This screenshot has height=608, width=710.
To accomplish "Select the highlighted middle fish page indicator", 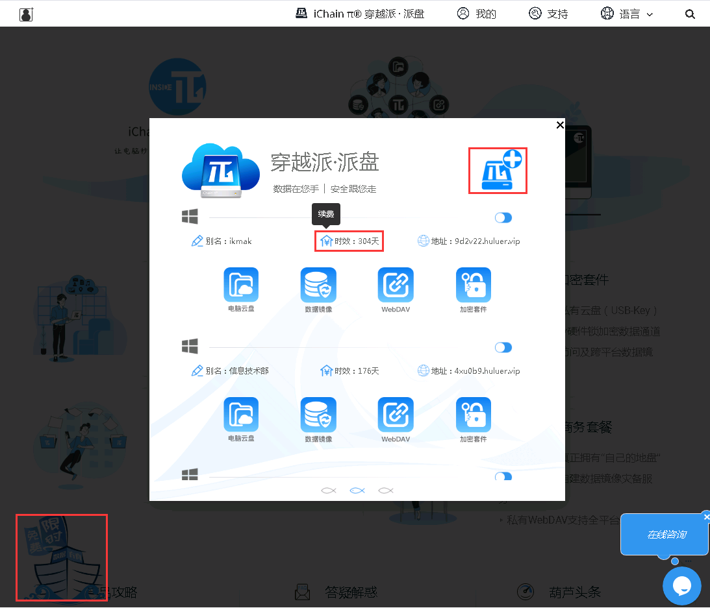I will pyautogui.click(x=357, y=491).
